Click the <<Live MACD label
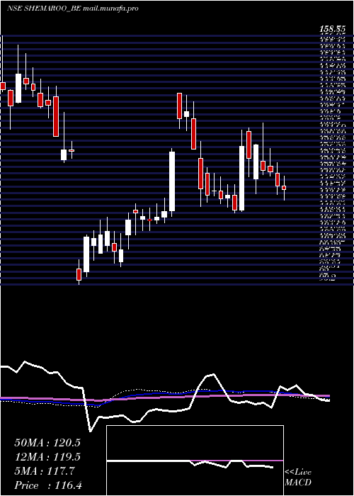Screen dimensions: 354x496 tap(298, 478)
